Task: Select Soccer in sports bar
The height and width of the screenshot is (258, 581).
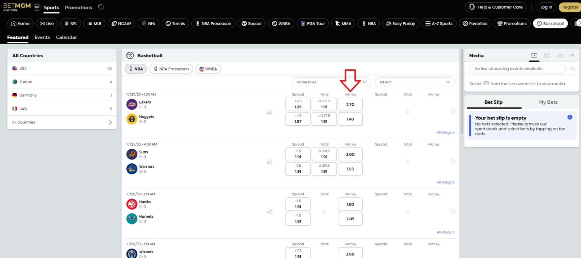Action: click(x=252, y=23)
